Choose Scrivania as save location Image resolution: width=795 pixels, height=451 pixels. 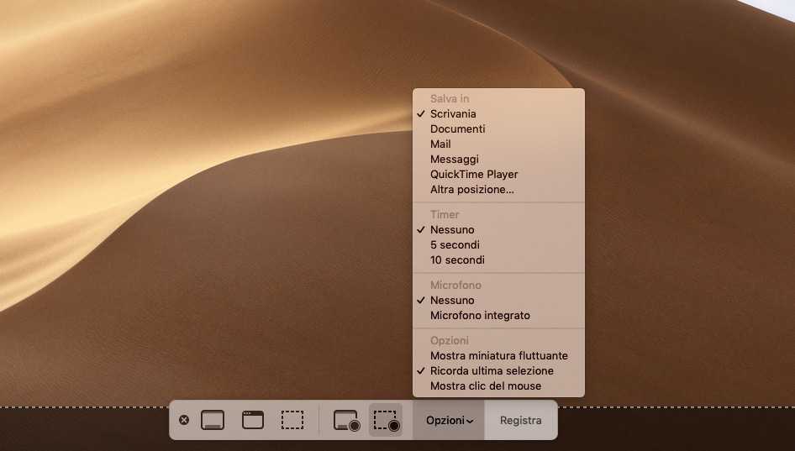pos(453,114)
